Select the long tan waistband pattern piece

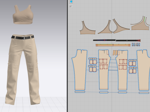[x=113, y=45]
